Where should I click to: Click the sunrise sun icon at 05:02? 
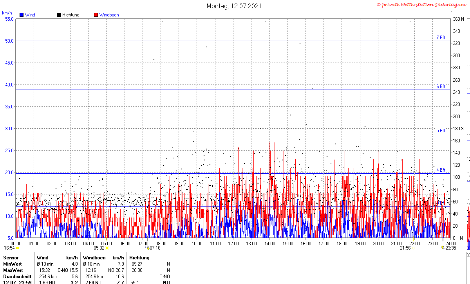(107, 248)
